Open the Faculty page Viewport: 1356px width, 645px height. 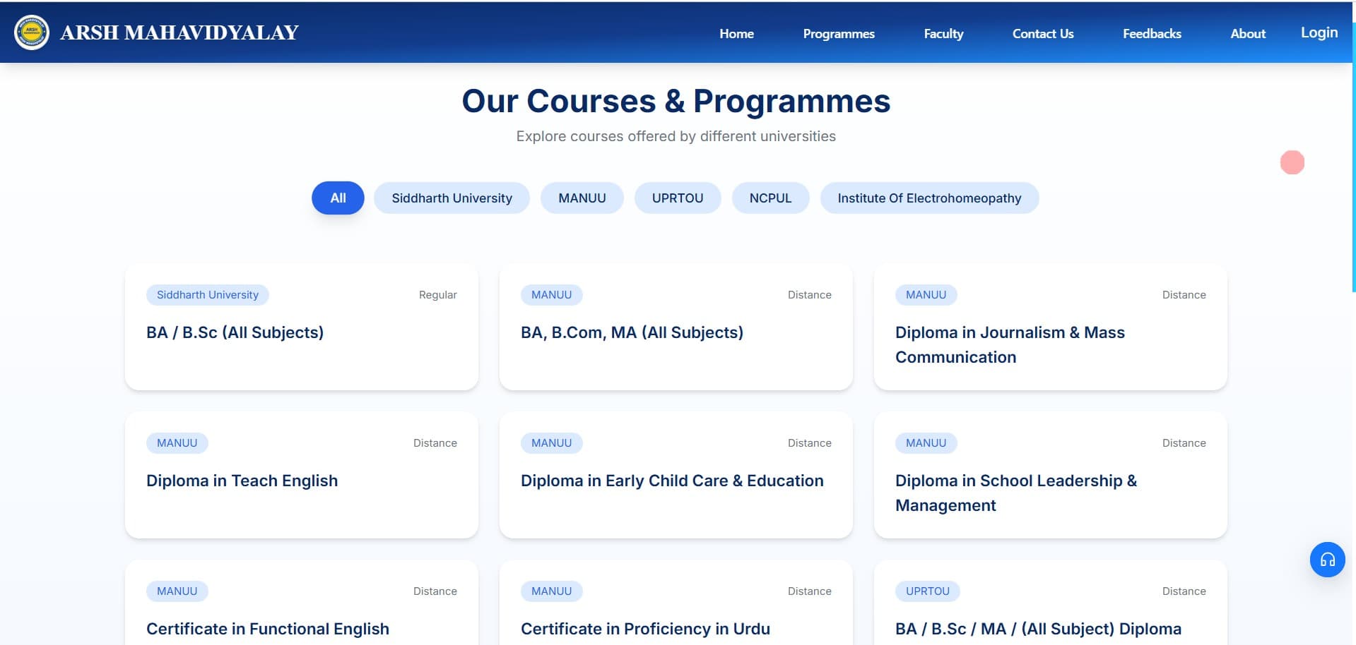pos(943,33)
